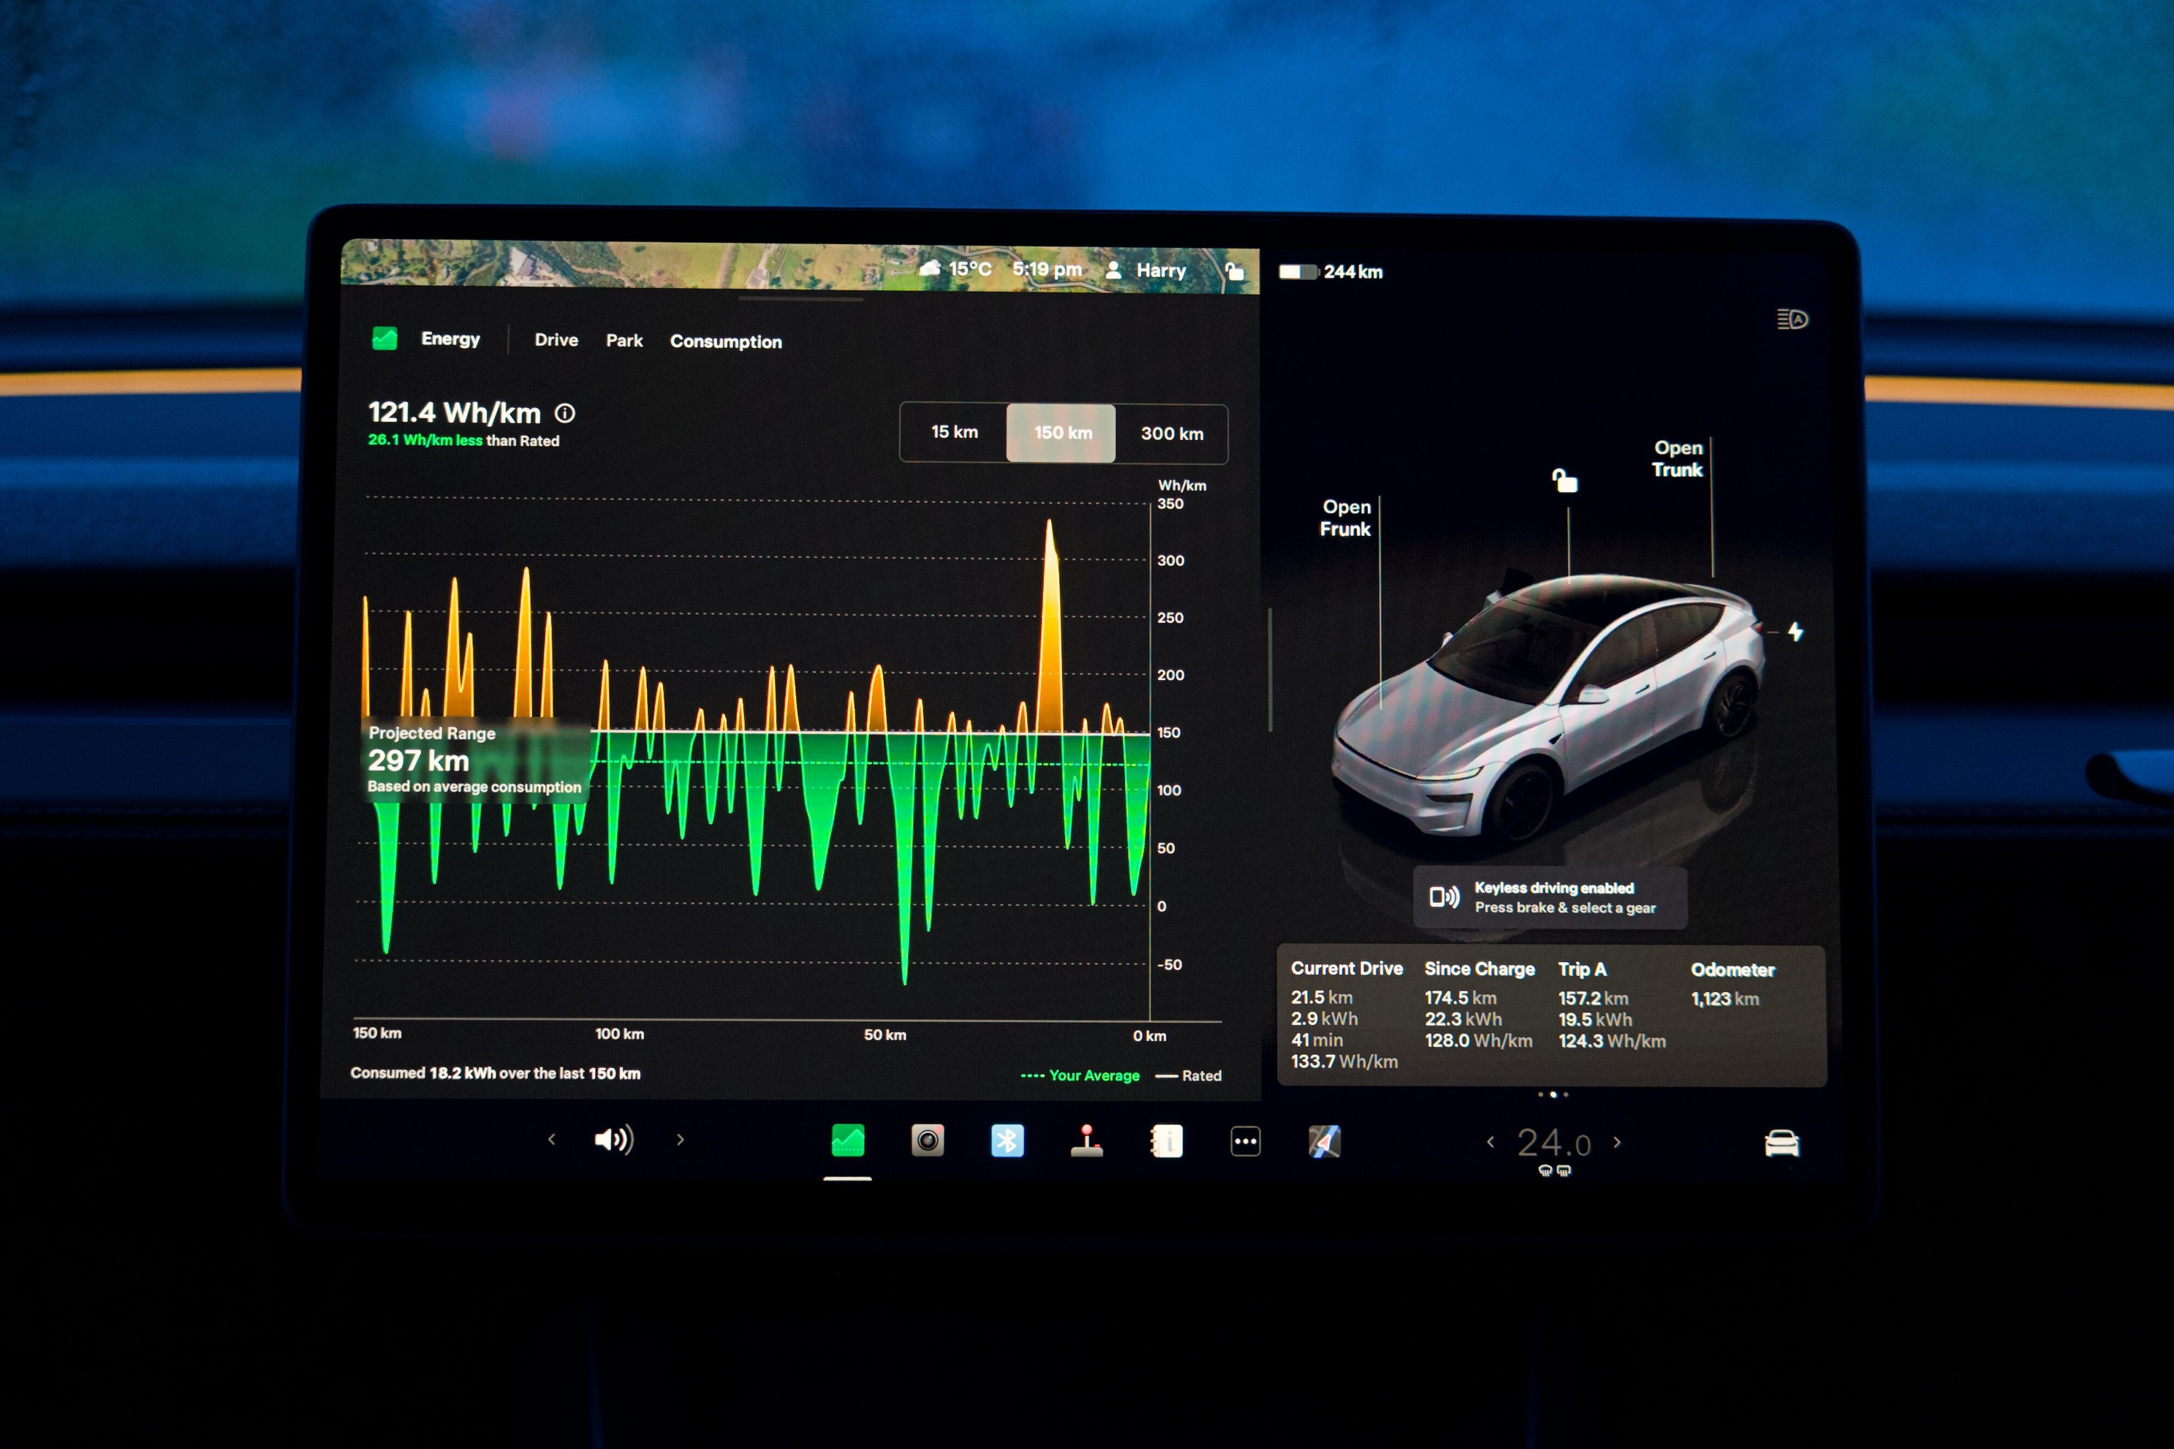Tap the Current Drive trip stats
The image size is (2174, 1449).
(x=1347, y=1015)
